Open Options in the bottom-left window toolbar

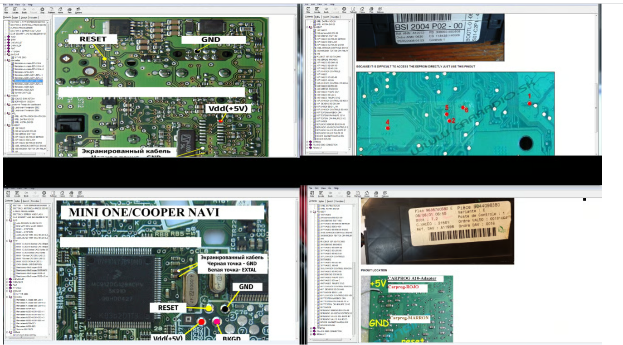pos(80,195)
